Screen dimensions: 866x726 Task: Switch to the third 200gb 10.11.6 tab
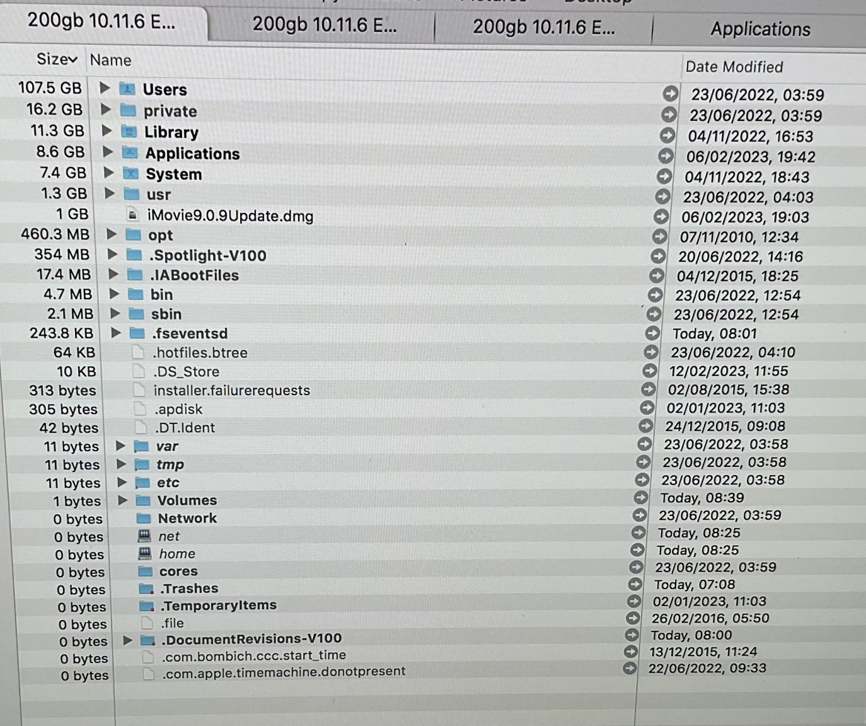(x=543, y=27)
